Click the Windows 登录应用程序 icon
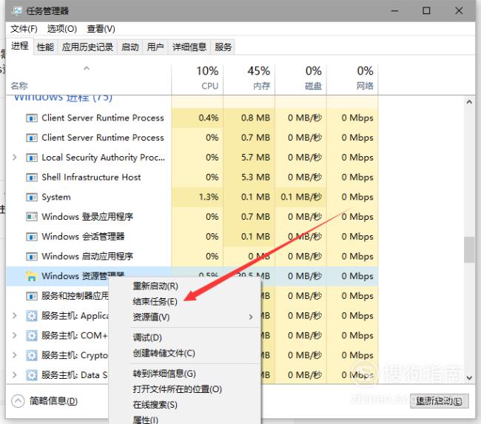This screenshot has height=424, width=481. (x=32, y=217)
